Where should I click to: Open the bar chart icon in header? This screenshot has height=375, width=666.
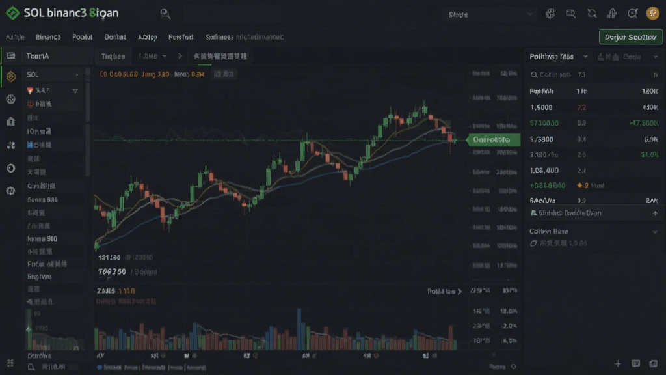point(611,14)
